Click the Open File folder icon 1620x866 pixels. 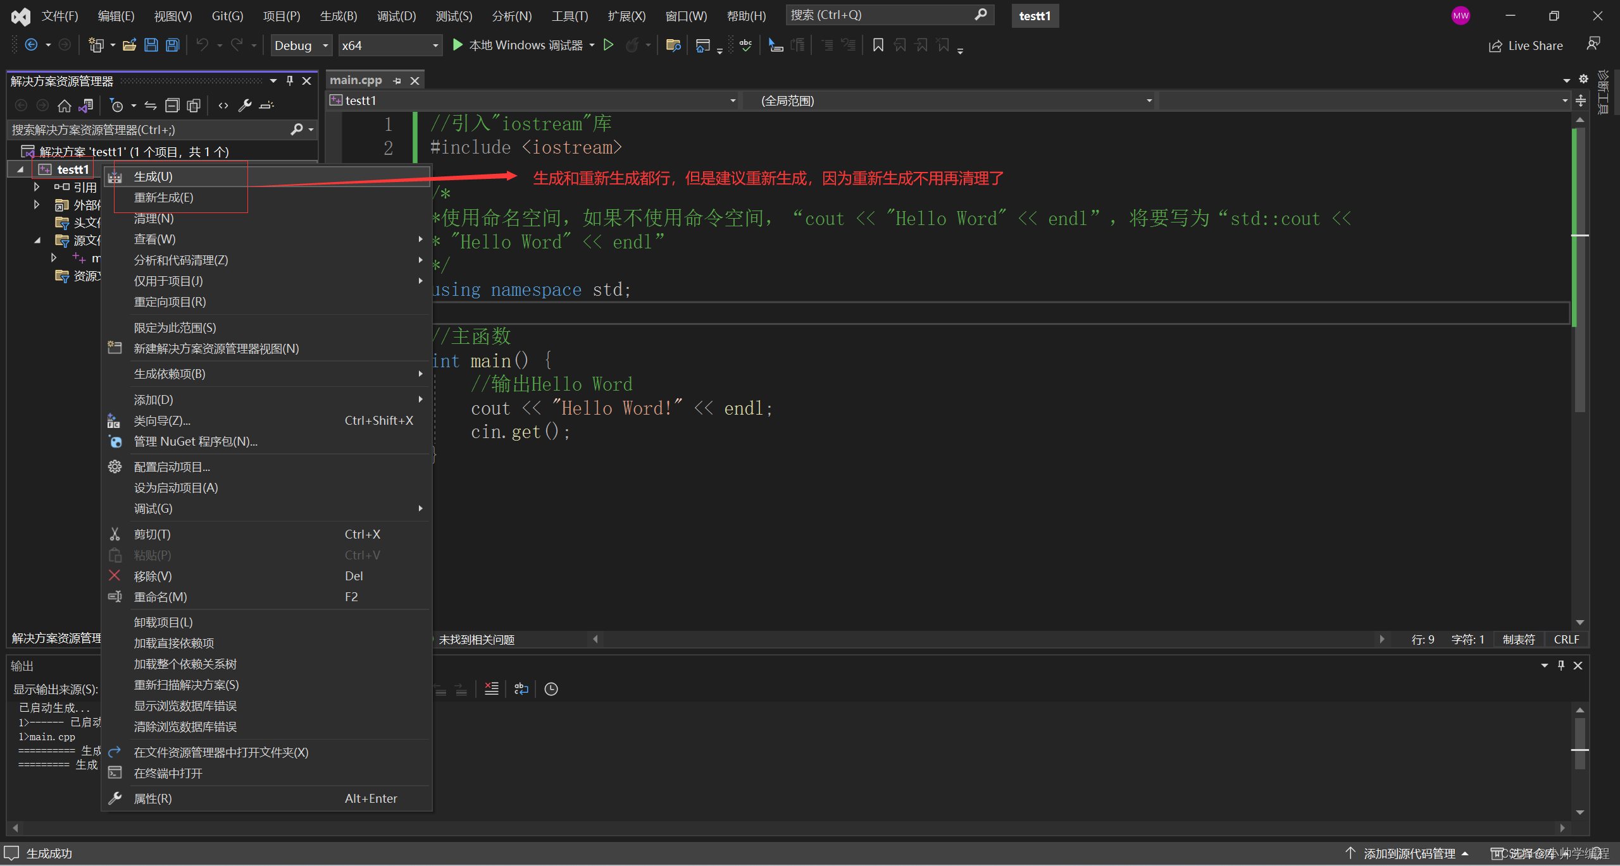pyautogui.click(x=129, y=45)
